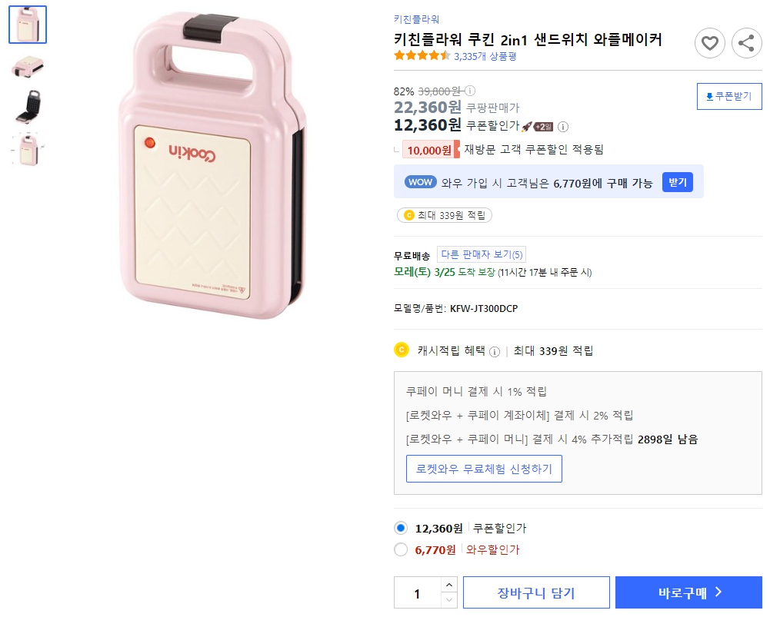This screenshot has width=770, height=617.
Task: Select the 6,770원 와우할인가 option
Action: click(400, 549)
